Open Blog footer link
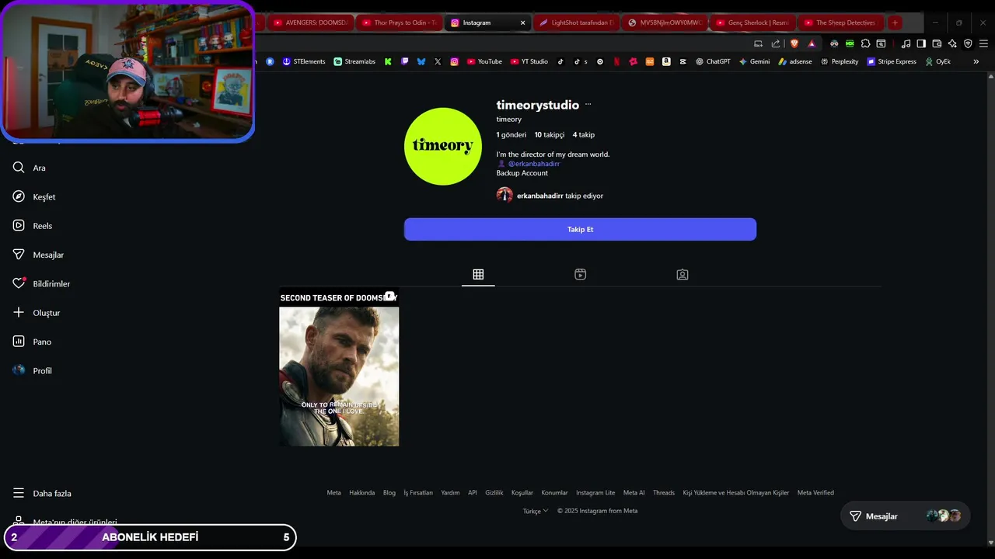The image size is (995, 559). tap(389, 492)
